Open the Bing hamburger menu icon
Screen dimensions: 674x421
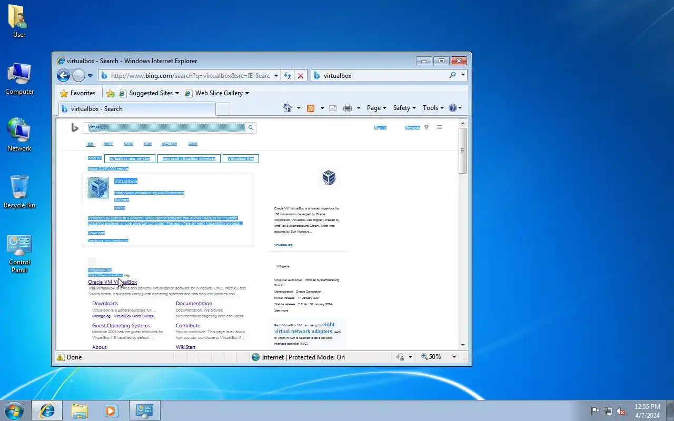[440, 127]
